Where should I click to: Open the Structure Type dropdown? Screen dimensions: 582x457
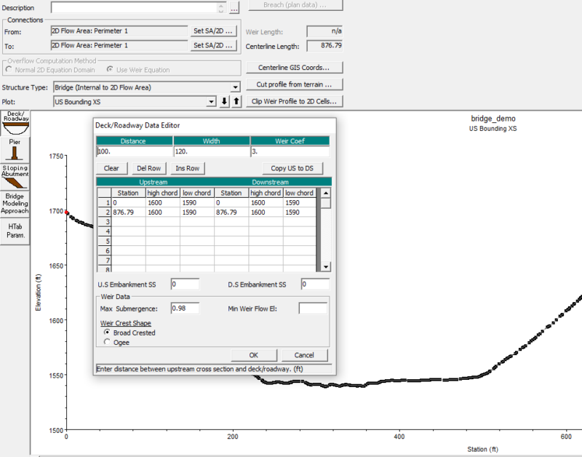pos(234,86)
